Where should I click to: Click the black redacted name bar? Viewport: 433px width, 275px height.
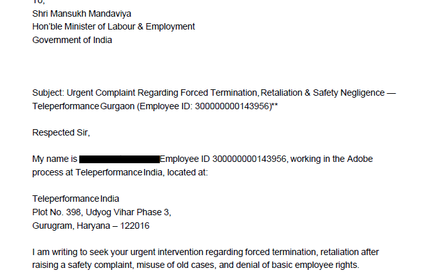pyautogui.click(x=120, y=159)
